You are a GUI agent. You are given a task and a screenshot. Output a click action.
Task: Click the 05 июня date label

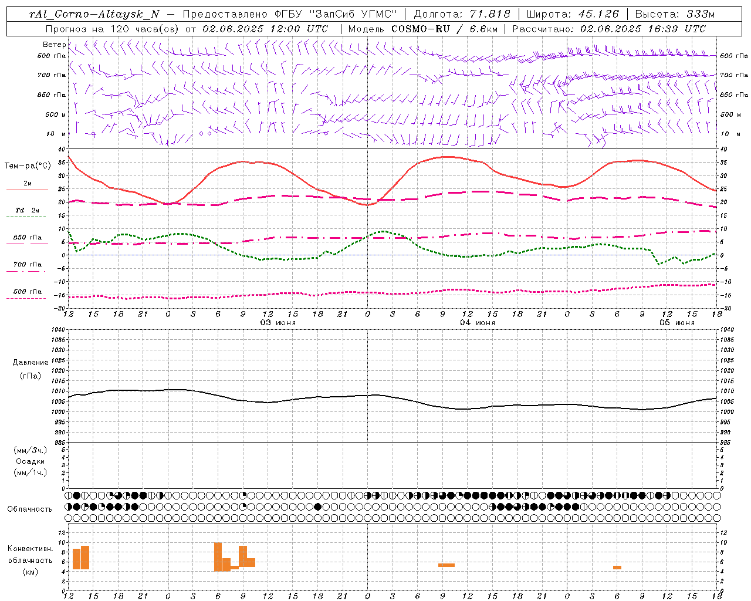pos(677,323)
